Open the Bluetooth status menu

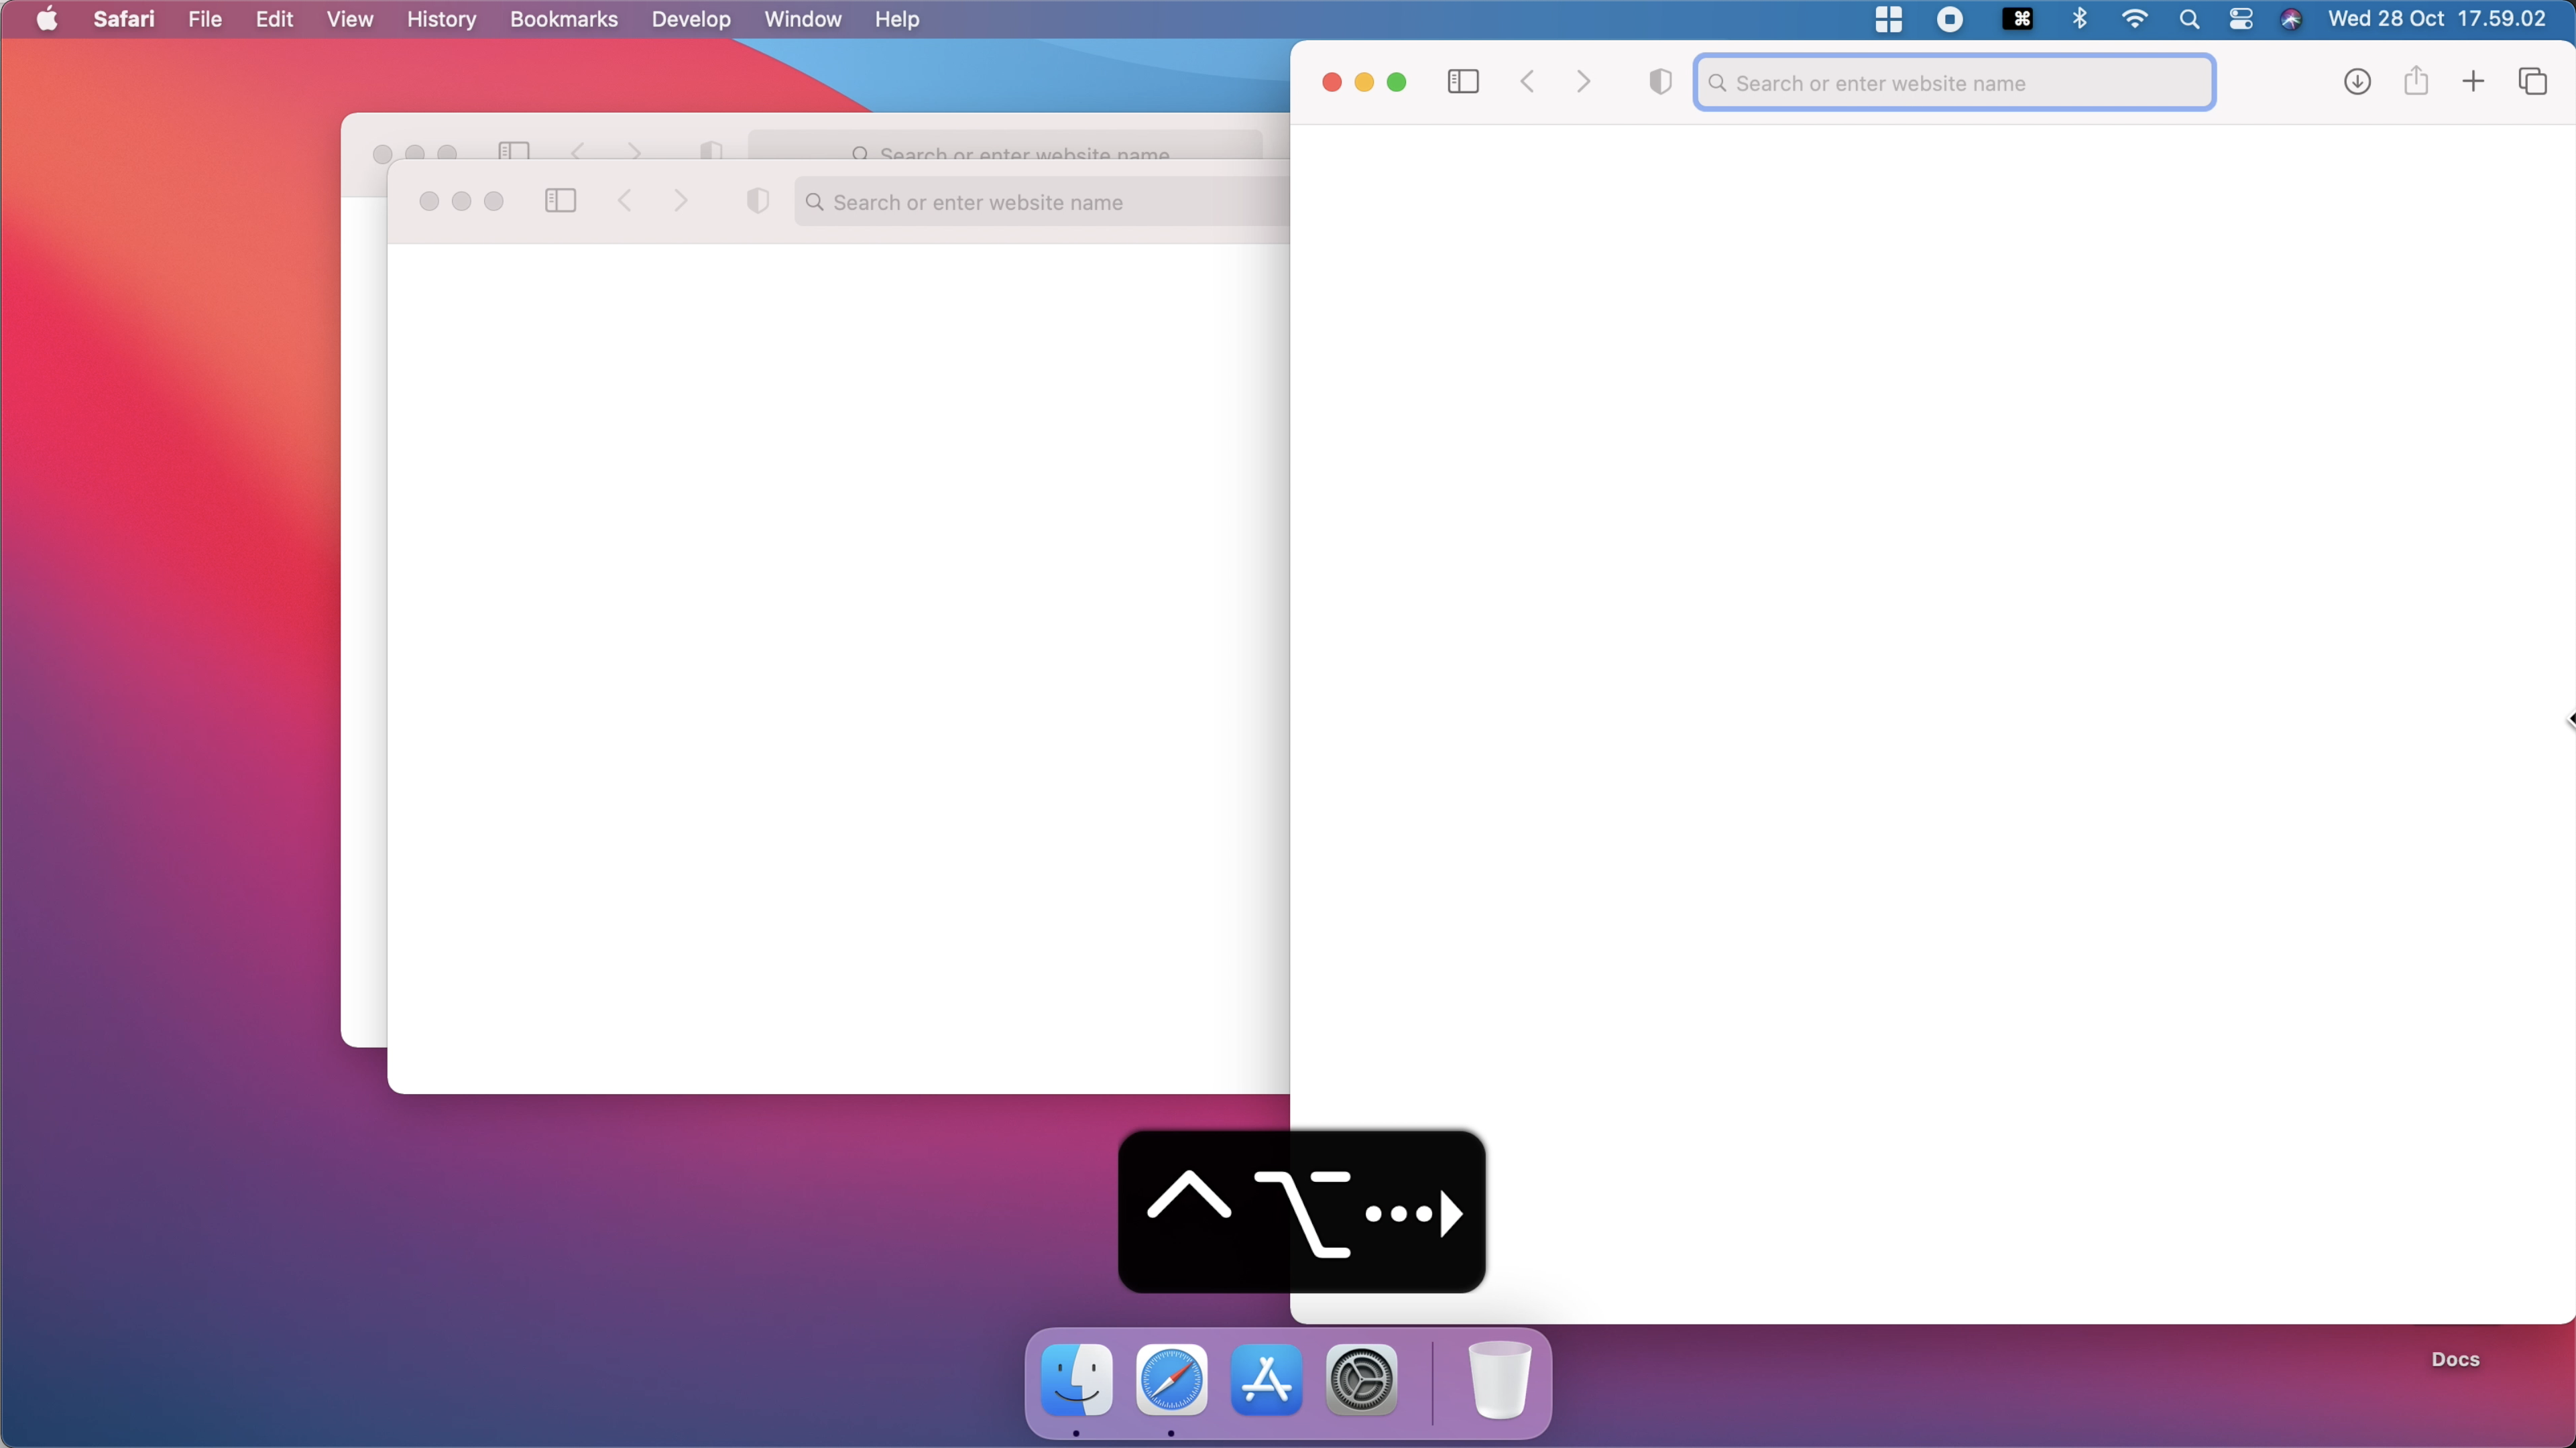[x=2080, y=19]
